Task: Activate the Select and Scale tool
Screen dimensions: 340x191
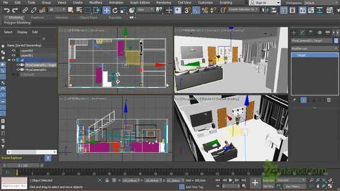Action: point(123,10)
